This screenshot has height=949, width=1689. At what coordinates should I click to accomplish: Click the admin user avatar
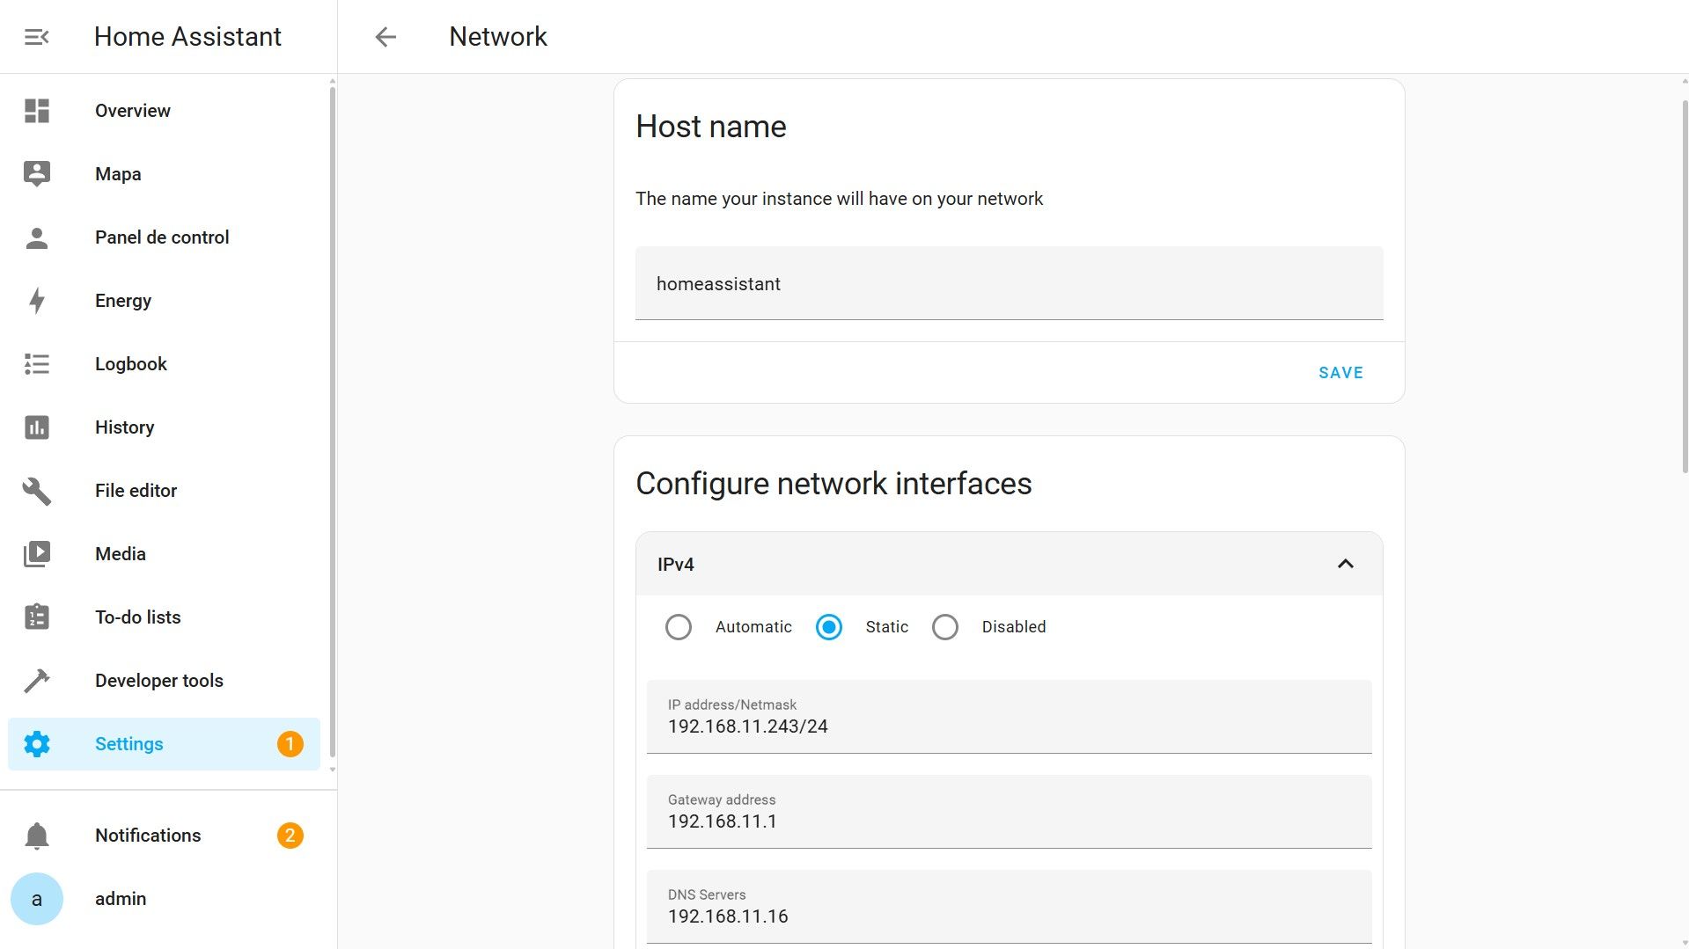click(x=37, y=899)
